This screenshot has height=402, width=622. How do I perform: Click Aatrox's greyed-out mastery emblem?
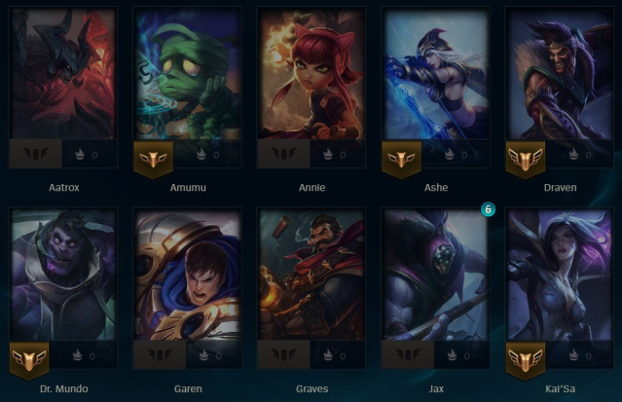[35, 153]
